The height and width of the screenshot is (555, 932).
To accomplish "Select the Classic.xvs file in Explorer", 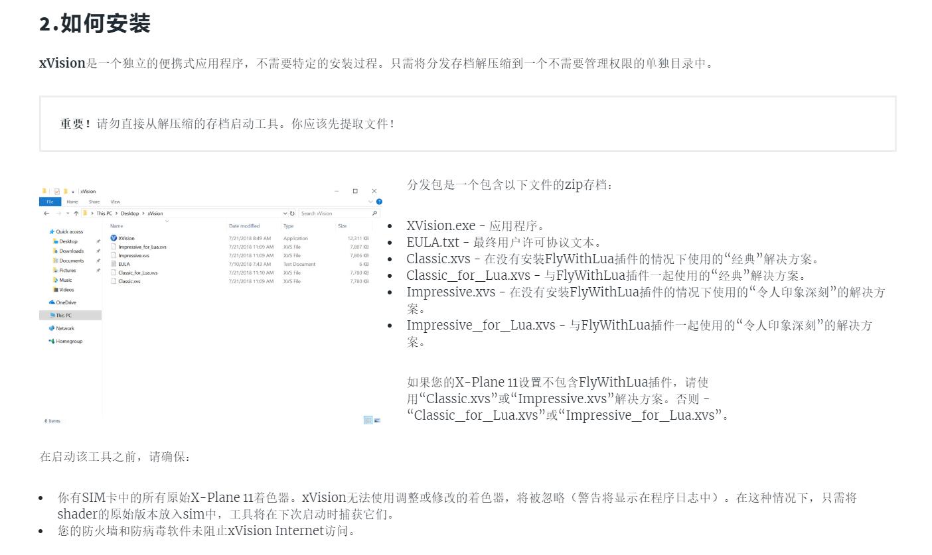I will point(125,281).
